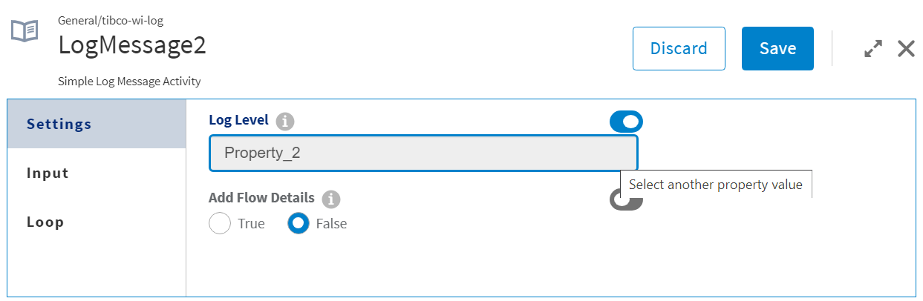Viewport: 923px width, 301px height.
Task: Open the Property_2 value selector
Action: pos(423,153)
